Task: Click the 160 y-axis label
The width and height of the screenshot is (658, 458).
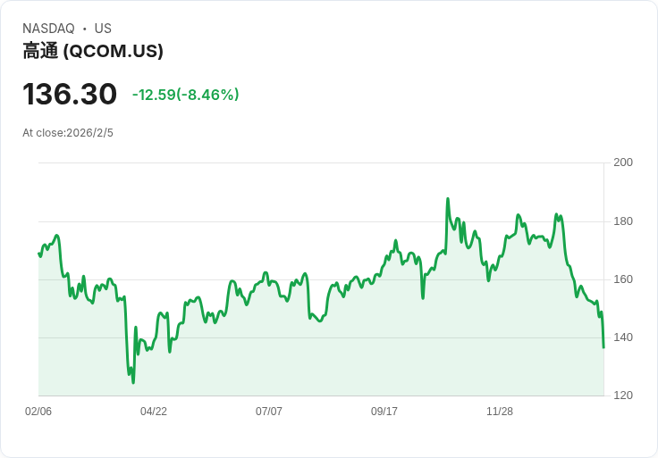Action: (x=623, y=279)
